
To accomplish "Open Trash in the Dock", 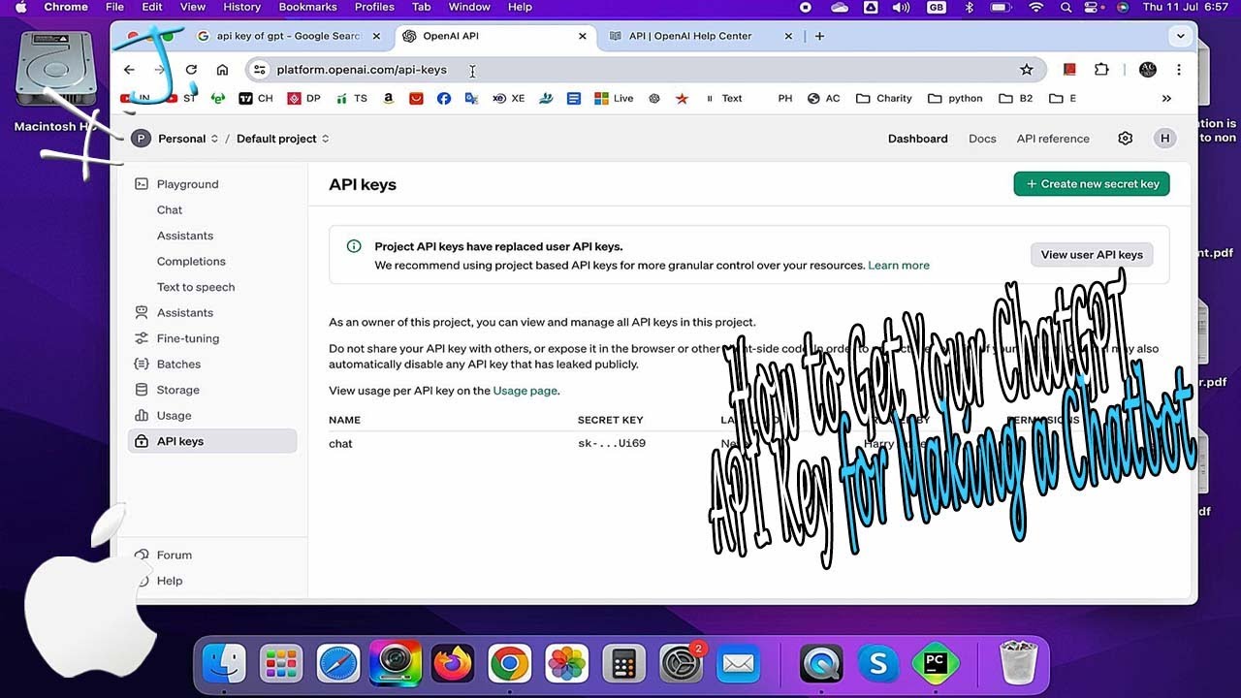I will coord(1018,664).
